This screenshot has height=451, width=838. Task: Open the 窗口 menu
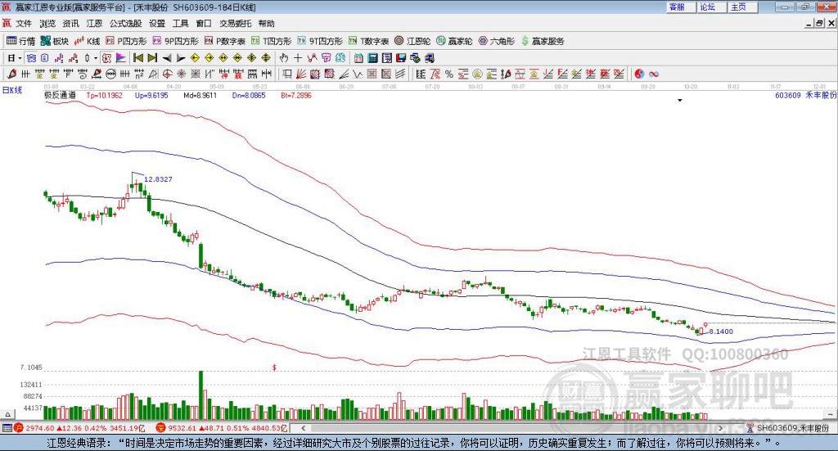point(204,24)
